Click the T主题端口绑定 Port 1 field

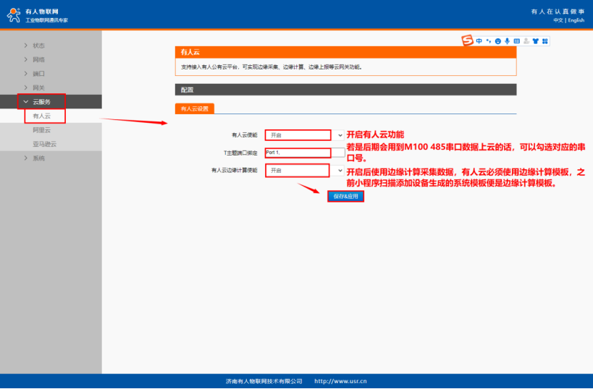click(305, 153)
